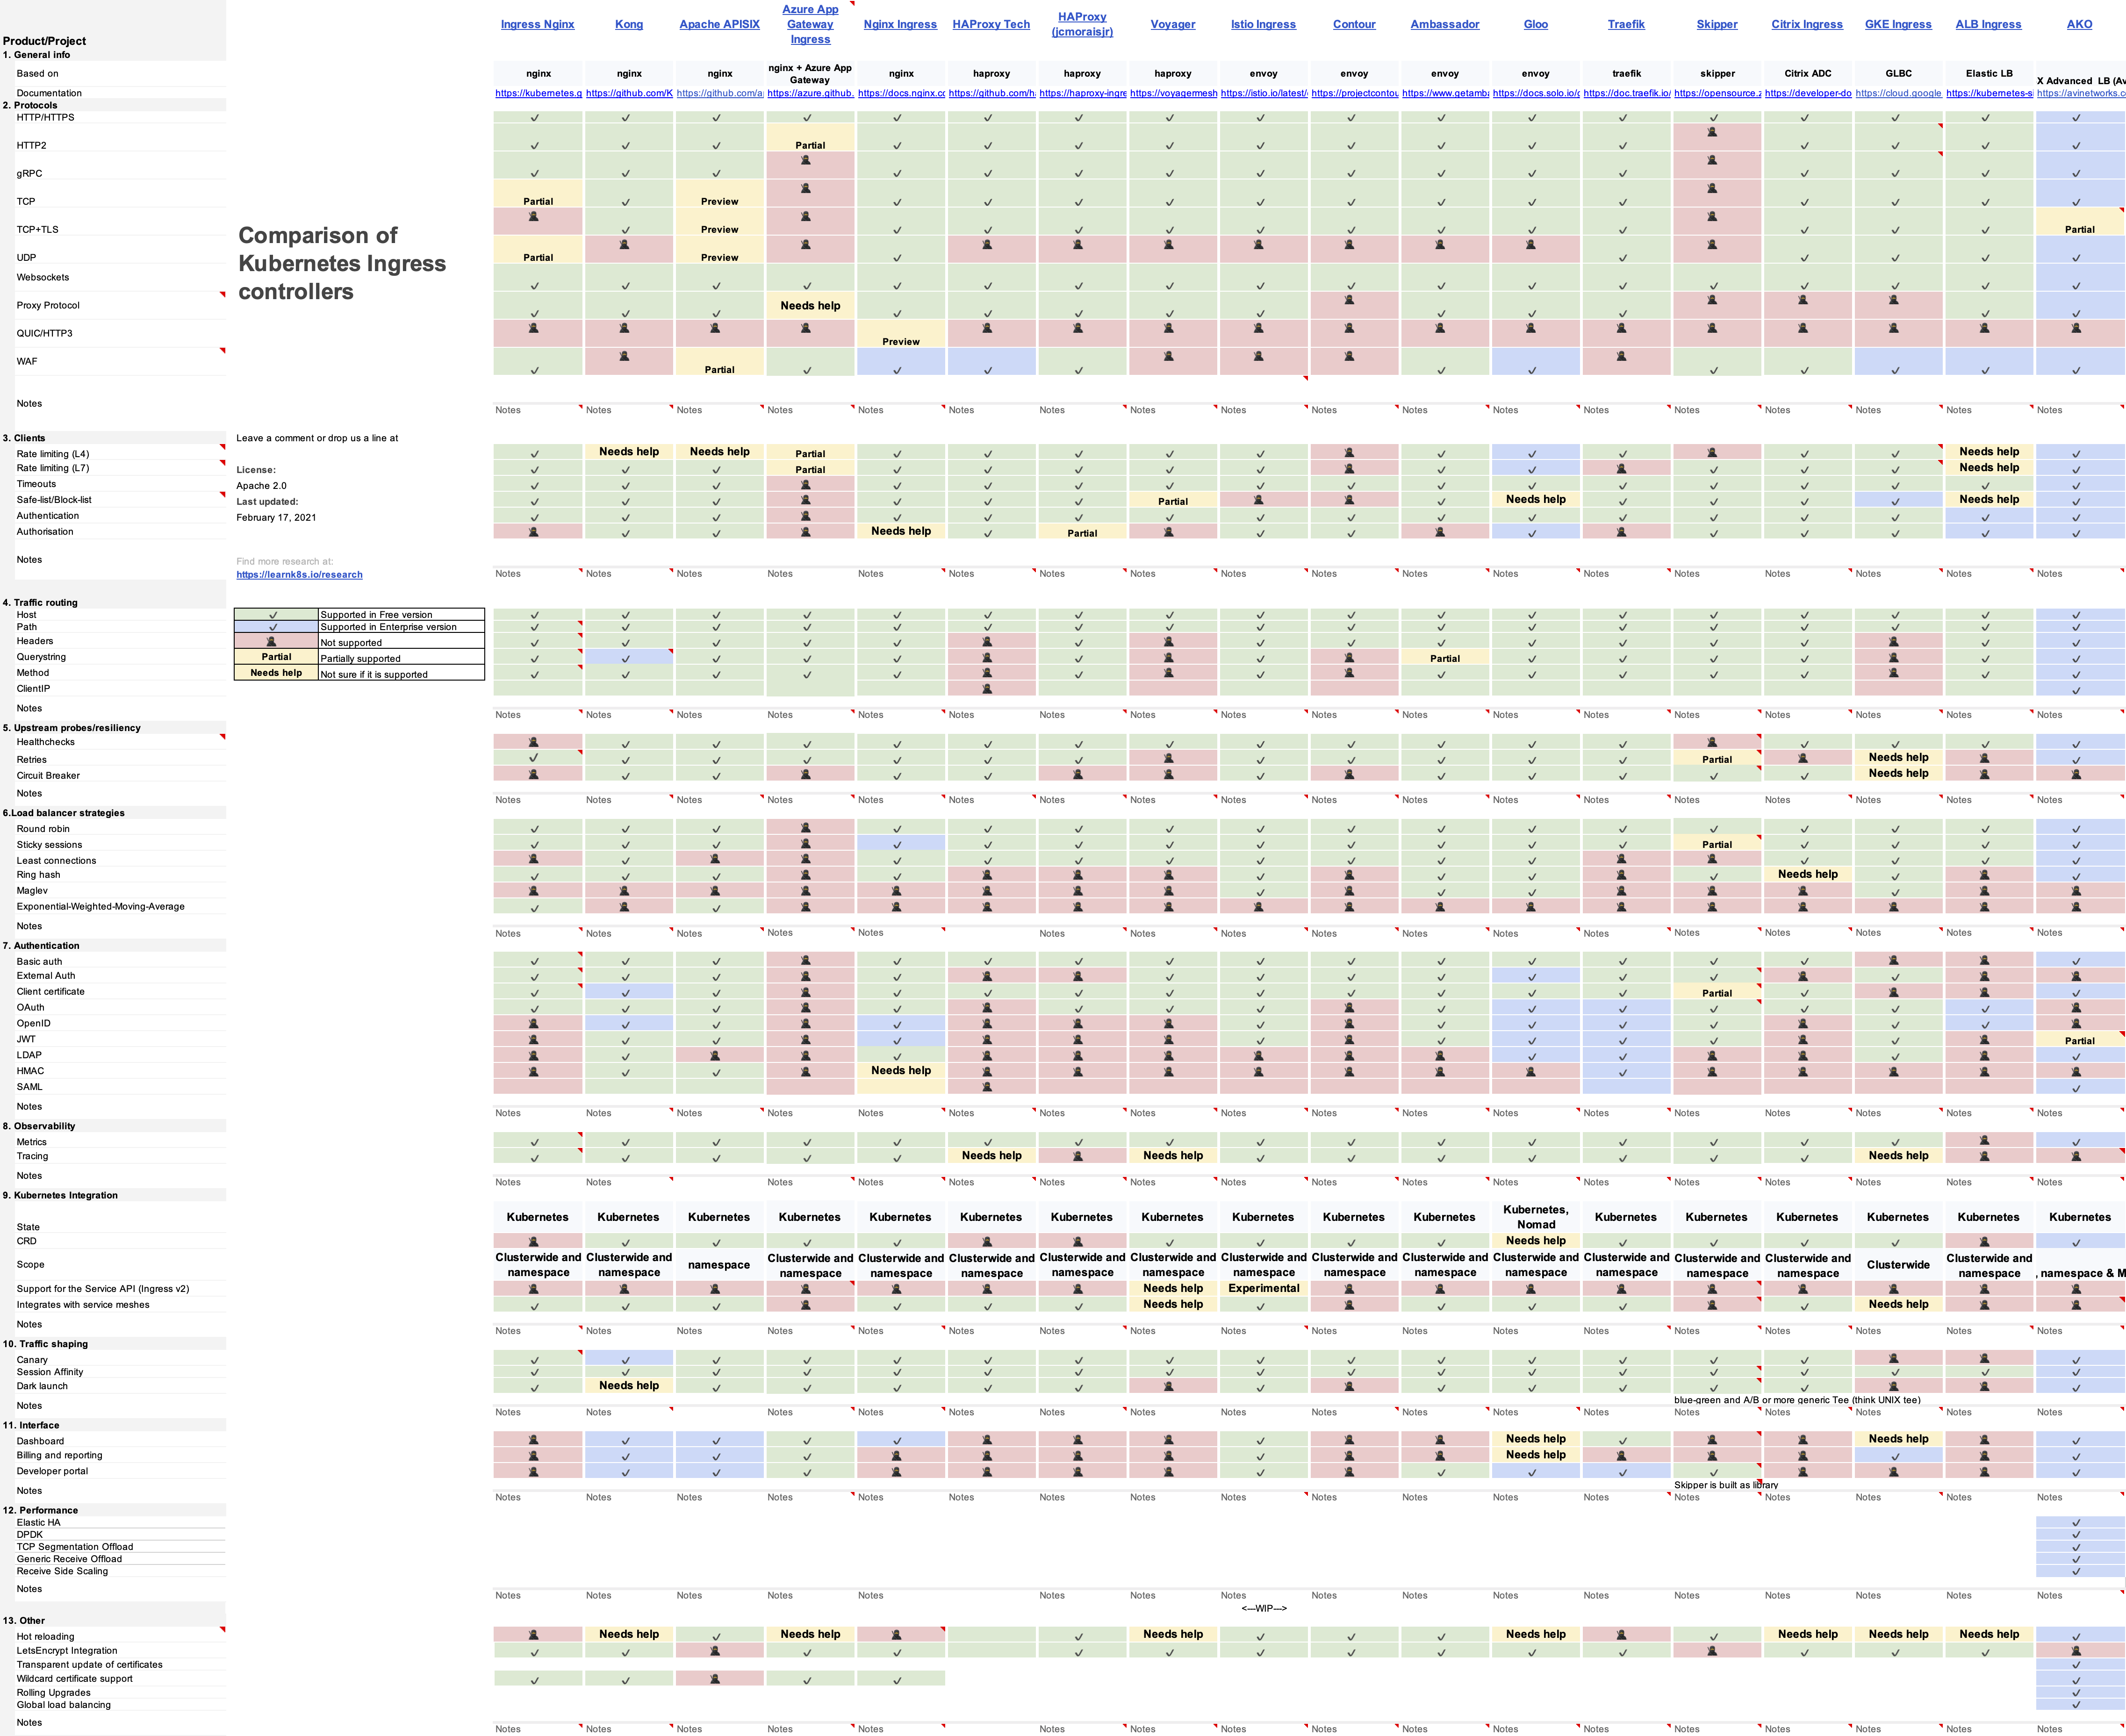Click the ninja icon in ALB Ingress Metrics cell
Screen dimensions: 2126x1736
(x=1984, y=1140)
